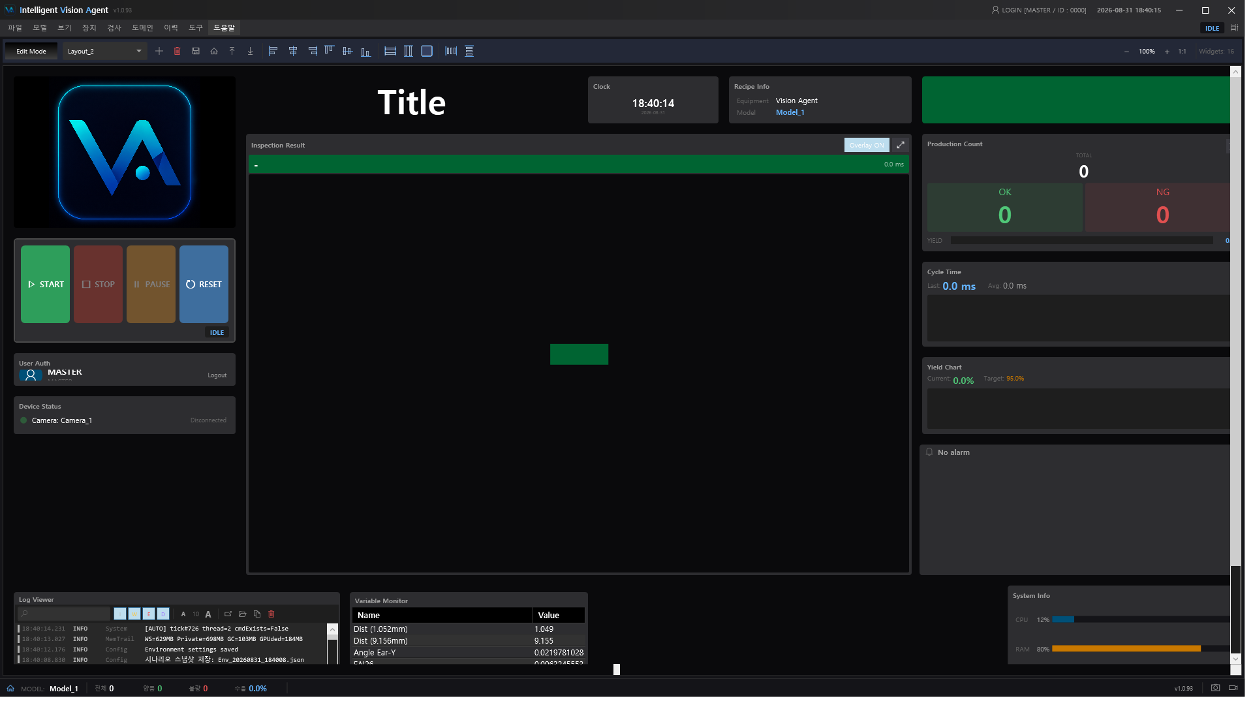
Task: Click the export icon in Log Viewer
Action: pos(228,615)
